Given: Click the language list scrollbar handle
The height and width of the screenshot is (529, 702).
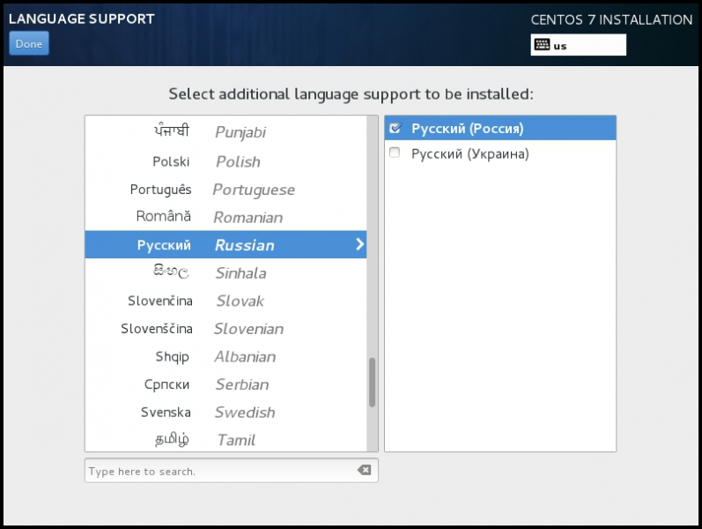Looking at the screenshot, I should pyautogui.click(x=372, y=381).
